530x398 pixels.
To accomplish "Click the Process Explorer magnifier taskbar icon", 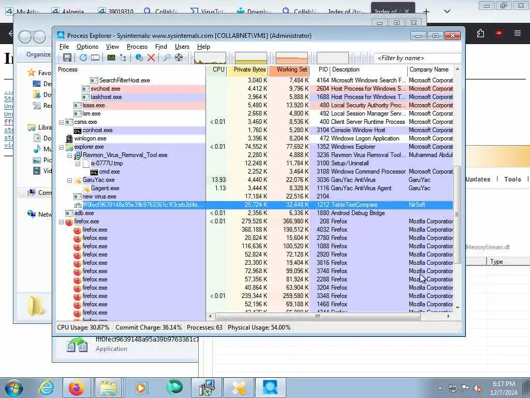I will (x=270, y=388).
